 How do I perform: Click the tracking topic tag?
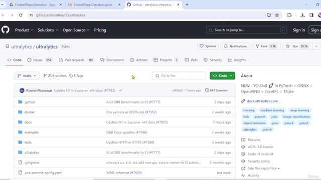(249, 110)
